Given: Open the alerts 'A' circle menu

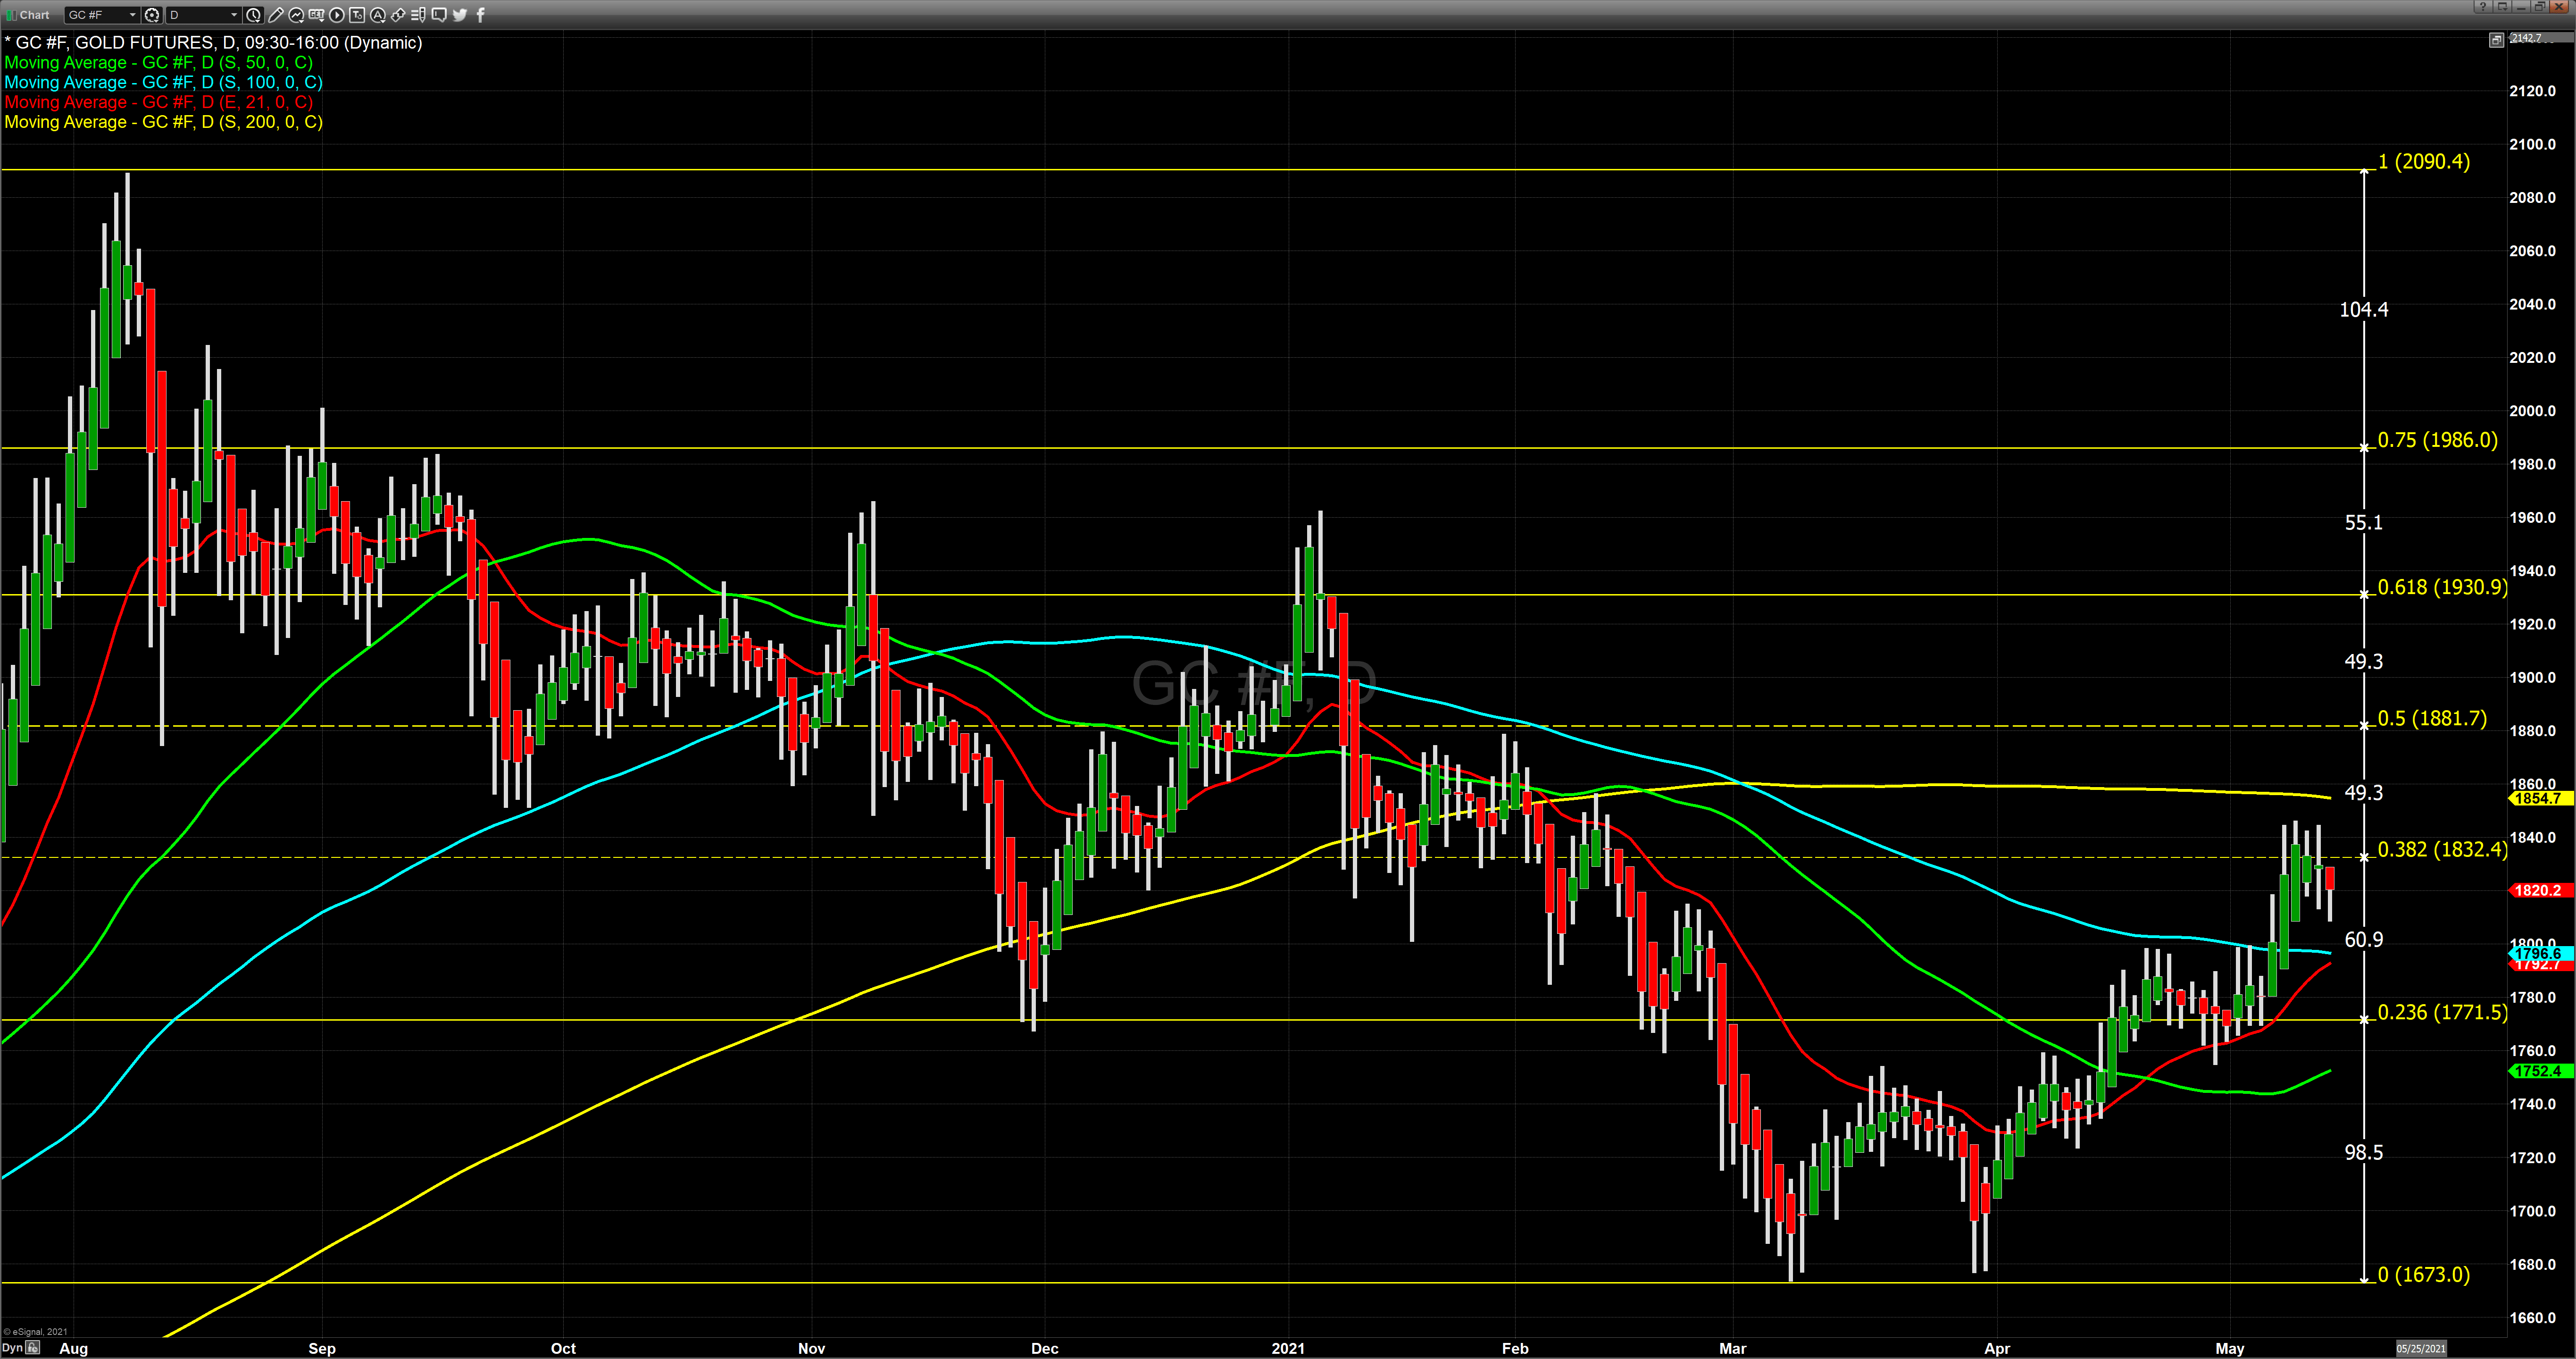Looking at the screenshot, I should (x=378, y=15).
